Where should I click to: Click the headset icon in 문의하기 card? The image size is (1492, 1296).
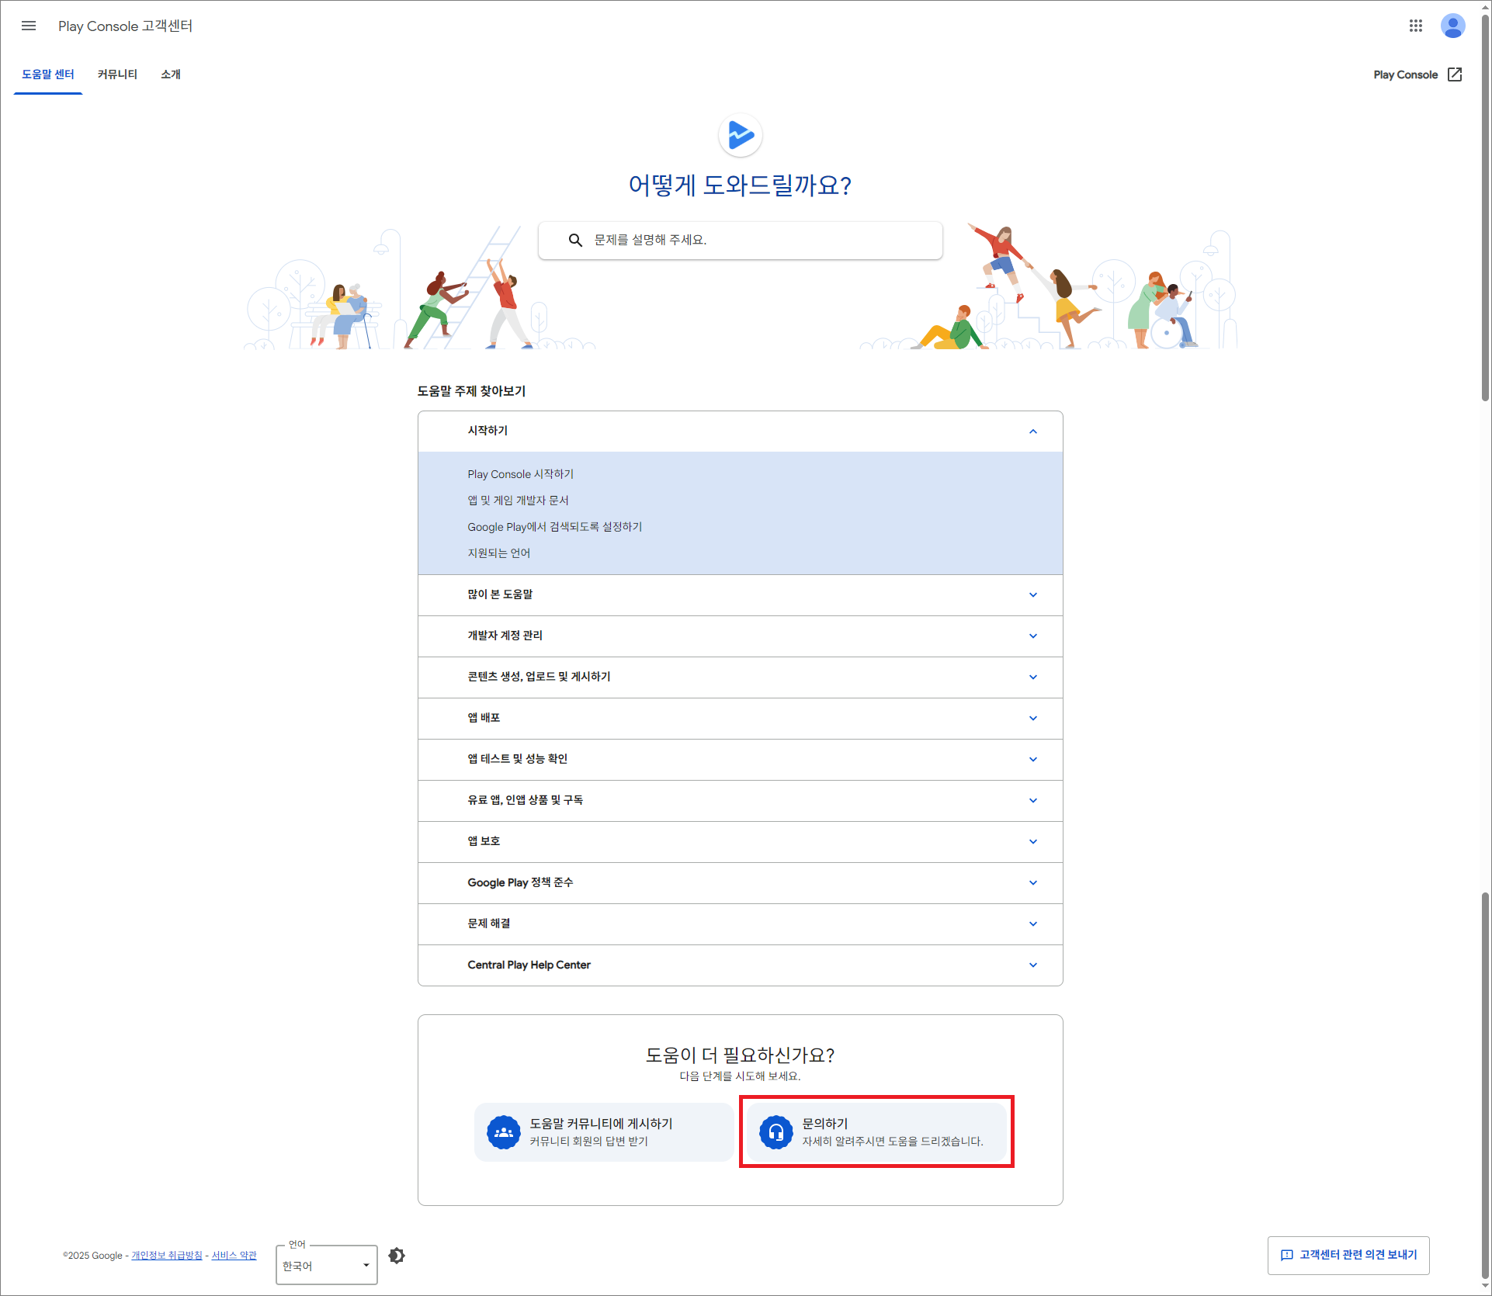(x=775, y=1131)
